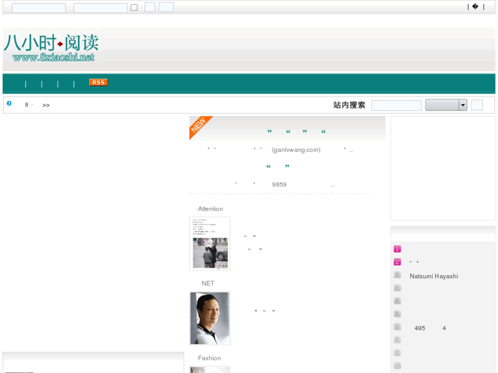Image resolution: width=498 pixels, height=373 pixels.
Task: Open the 八小时·阅读 site logo
Action: [x=52, y=47]
